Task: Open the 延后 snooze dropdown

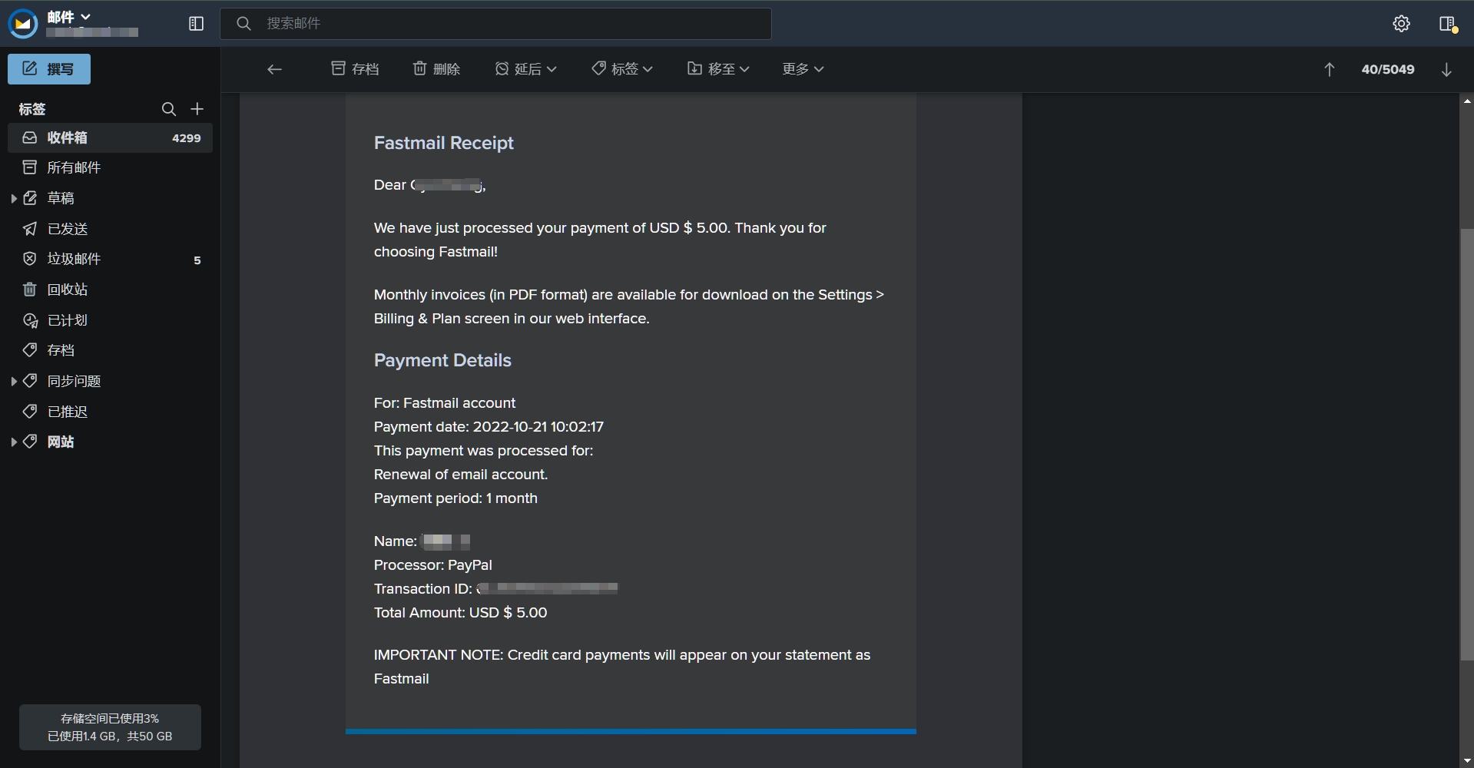Action: tap(526, 69)
